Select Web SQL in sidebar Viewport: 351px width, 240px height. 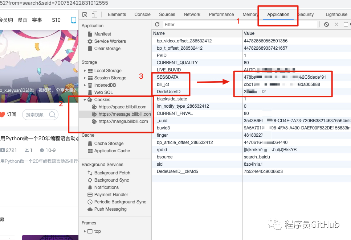(103, 92)
